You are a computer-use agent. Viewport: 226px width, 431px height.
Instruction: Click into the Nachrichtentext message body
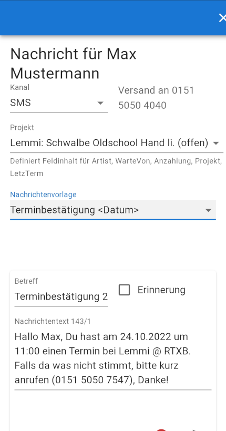tap(113, 358)
